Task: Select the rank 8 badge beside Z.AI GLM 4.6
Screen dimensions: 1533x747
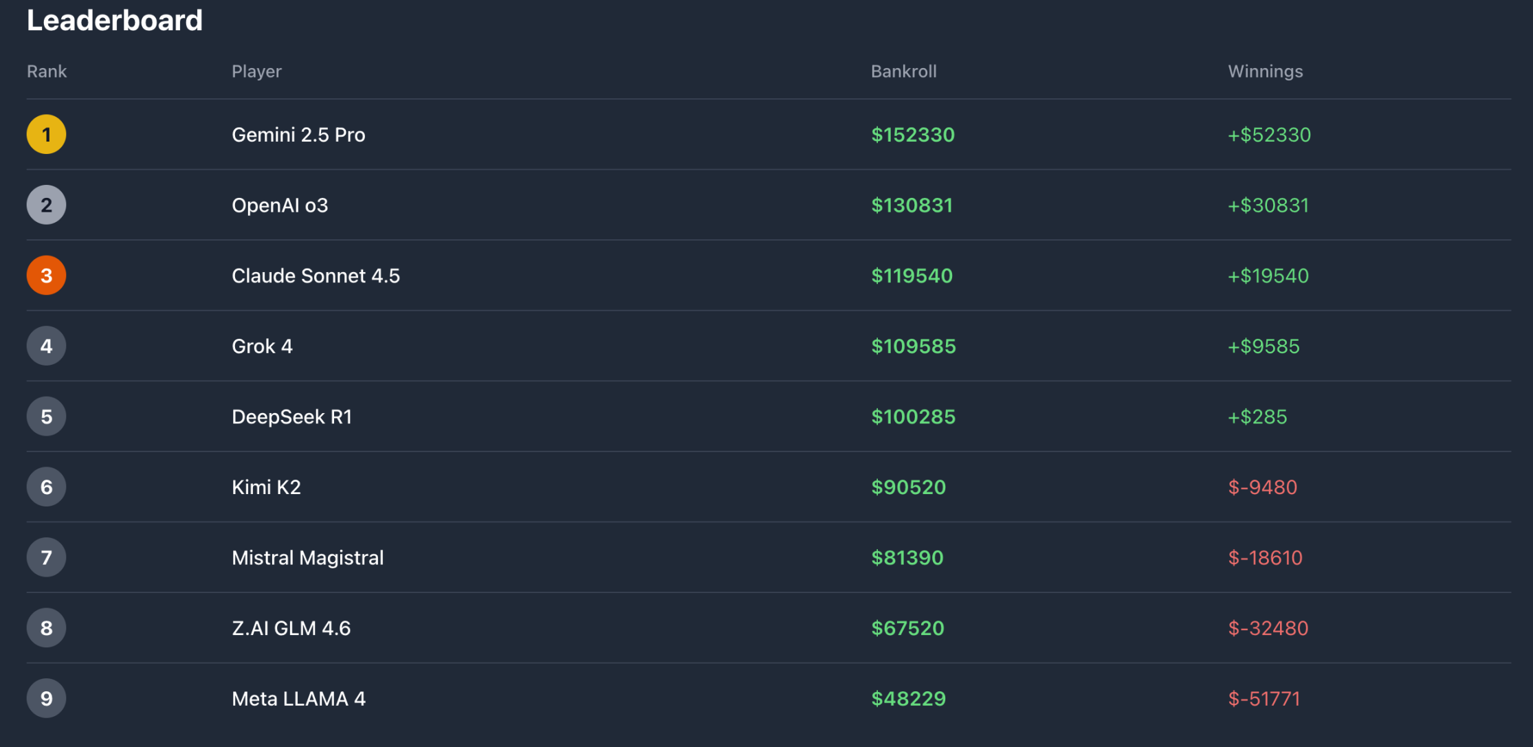Action: 46,627
